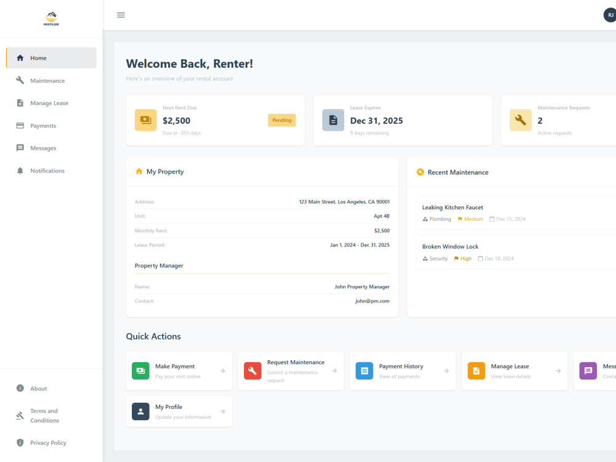Viewport: 616px width, 462px height.
Task: Click the Dec 18, 2024 maintenance date
Action: (x=499, y=259)
